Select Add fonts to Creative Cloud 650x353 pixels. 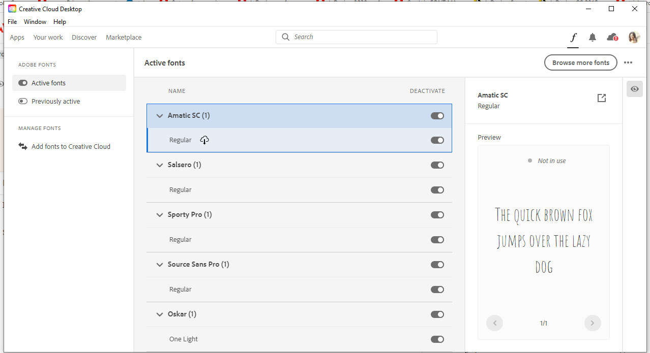click(71, 146)
